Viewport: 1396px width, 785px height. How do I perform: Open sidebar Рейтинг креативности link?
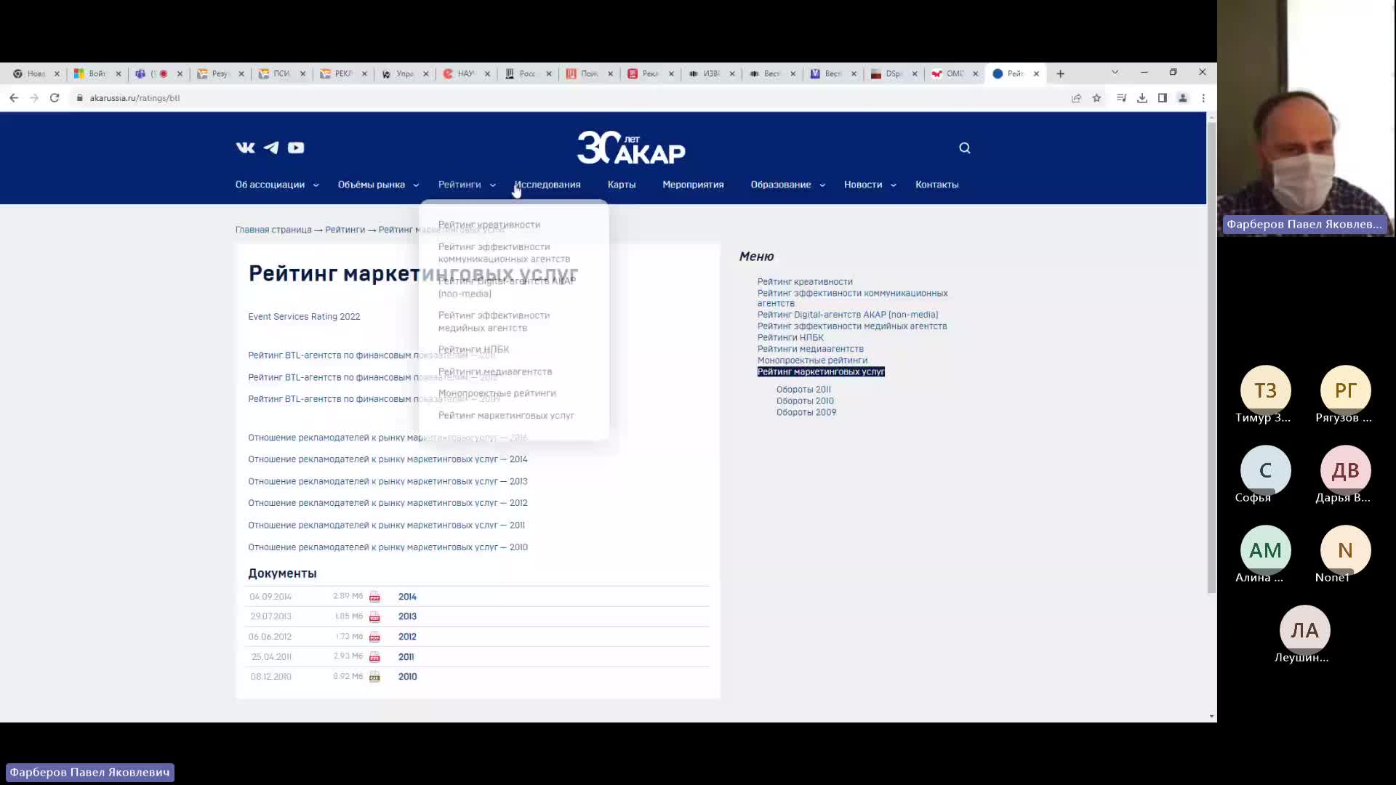click(805, 282)
